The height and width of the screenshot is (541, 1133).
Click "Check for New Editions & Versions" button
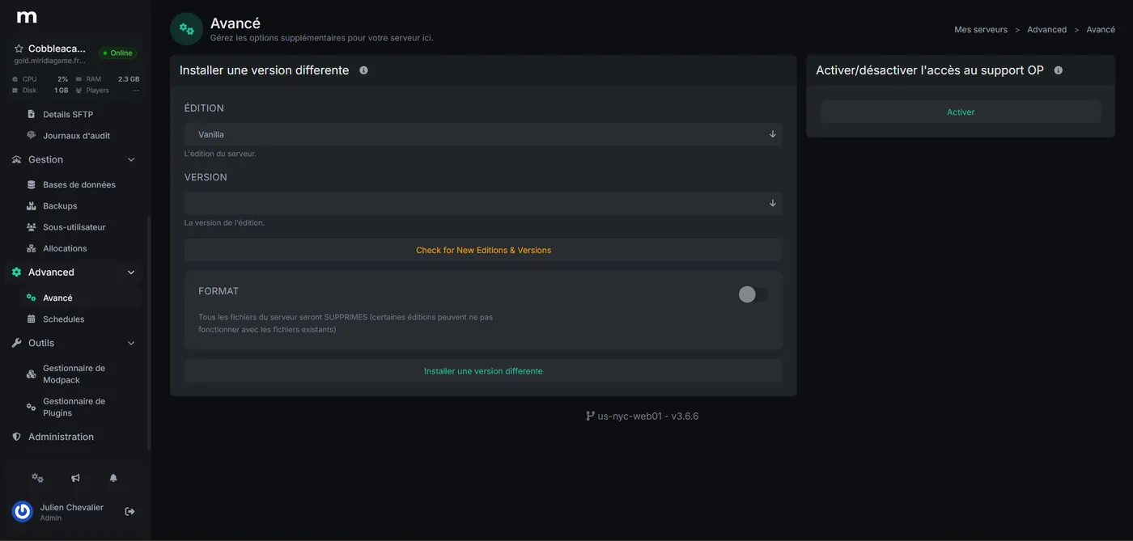pos(483,250)
